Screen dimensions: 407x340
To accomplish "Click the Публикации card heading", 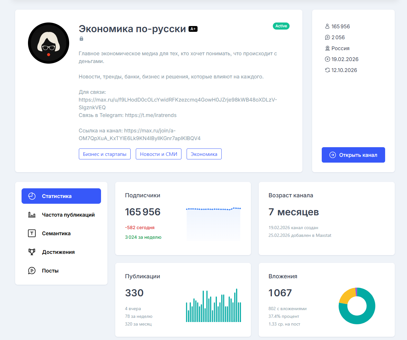I will pyautogui.click(x=143, y=276).
